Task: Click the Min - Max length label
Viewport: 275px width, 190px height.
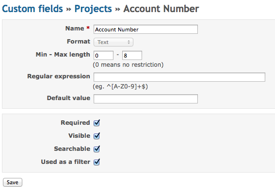Action: click(x=63, y=55)
